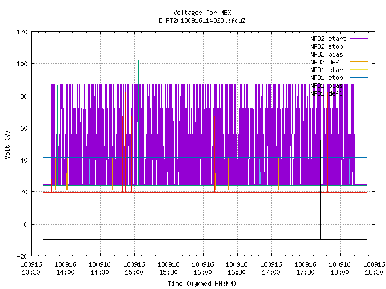386x289 pixels.
Task: Click the x-axis tick label 13:30
Action: [31, 272]
